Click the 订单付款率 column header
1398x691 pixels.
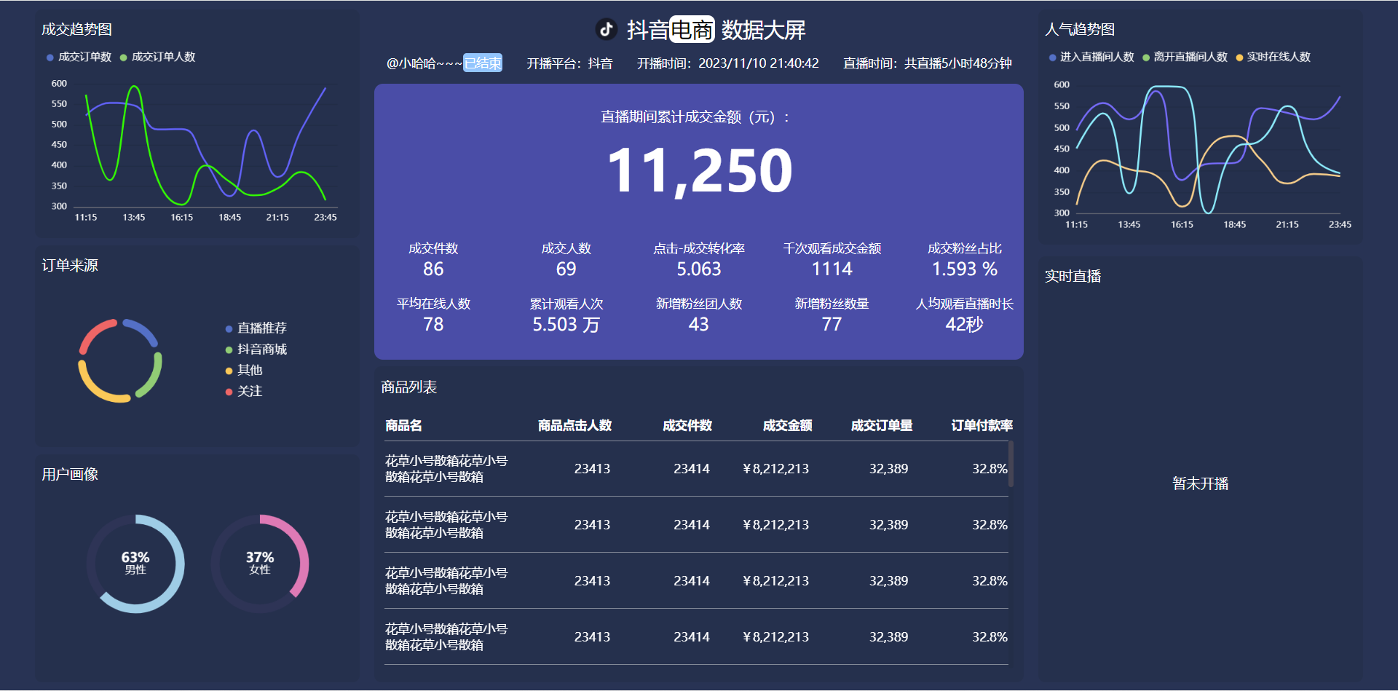982,426
